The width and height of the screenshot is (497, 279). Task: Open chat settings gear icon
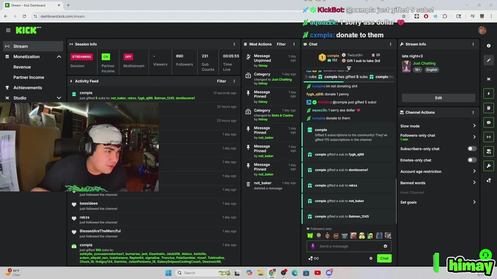click(371, 258)
